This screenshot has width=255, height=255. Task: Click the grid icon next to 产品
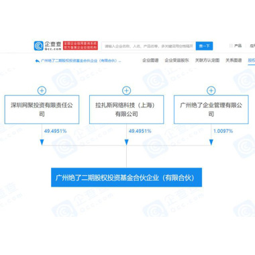tap(231, 46)
